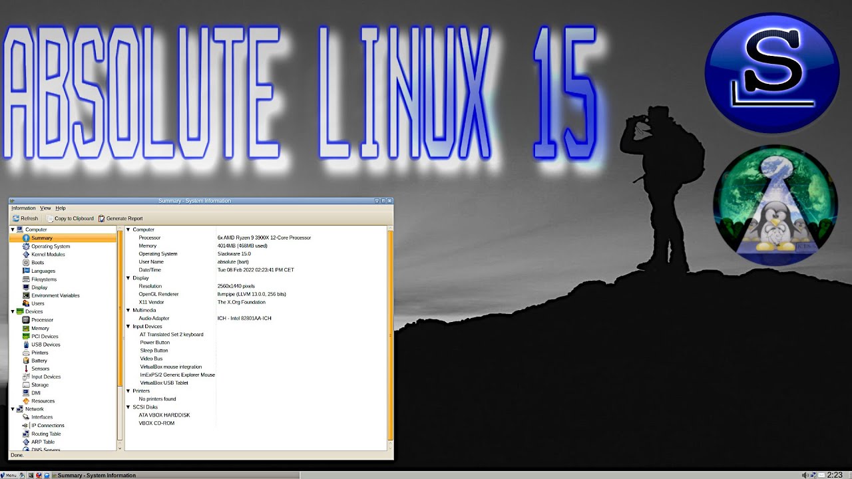Image resolution: width=852 pixels, height=479 pixels.
Task: Select the Routing Table icon
Action: [26, 434]
